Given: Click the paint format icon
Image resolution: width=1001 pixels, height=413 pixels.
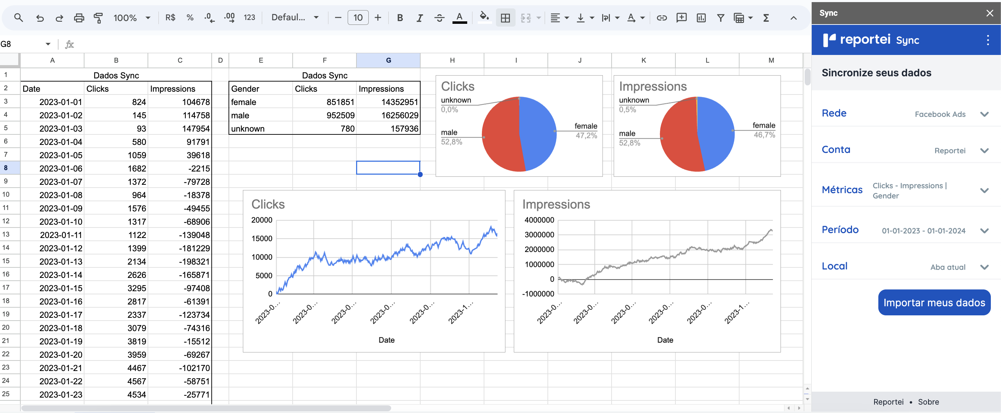Looking at the screenshot, I should point(98,17).
